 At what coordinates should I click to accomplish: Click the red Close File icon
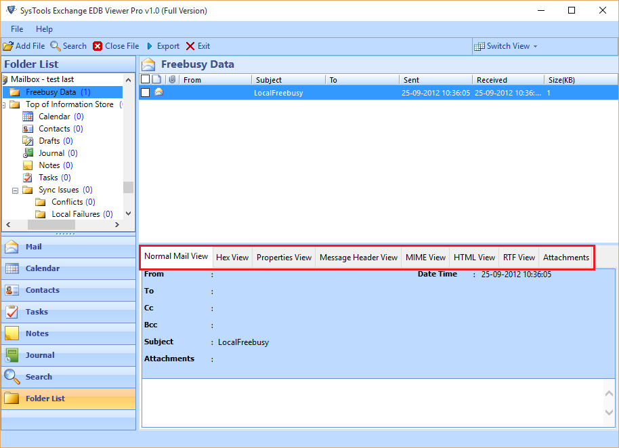[98, 46]
